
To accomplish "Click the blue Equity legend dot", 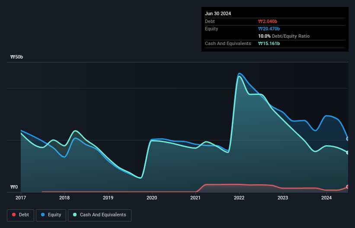I will 43,215.
